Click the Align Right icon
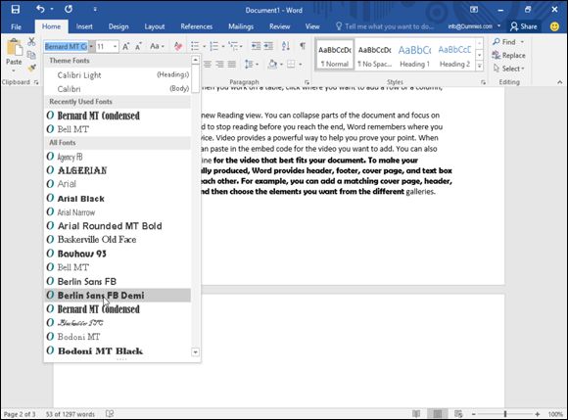Screen dimensions: 568x420 pos(219,65)
